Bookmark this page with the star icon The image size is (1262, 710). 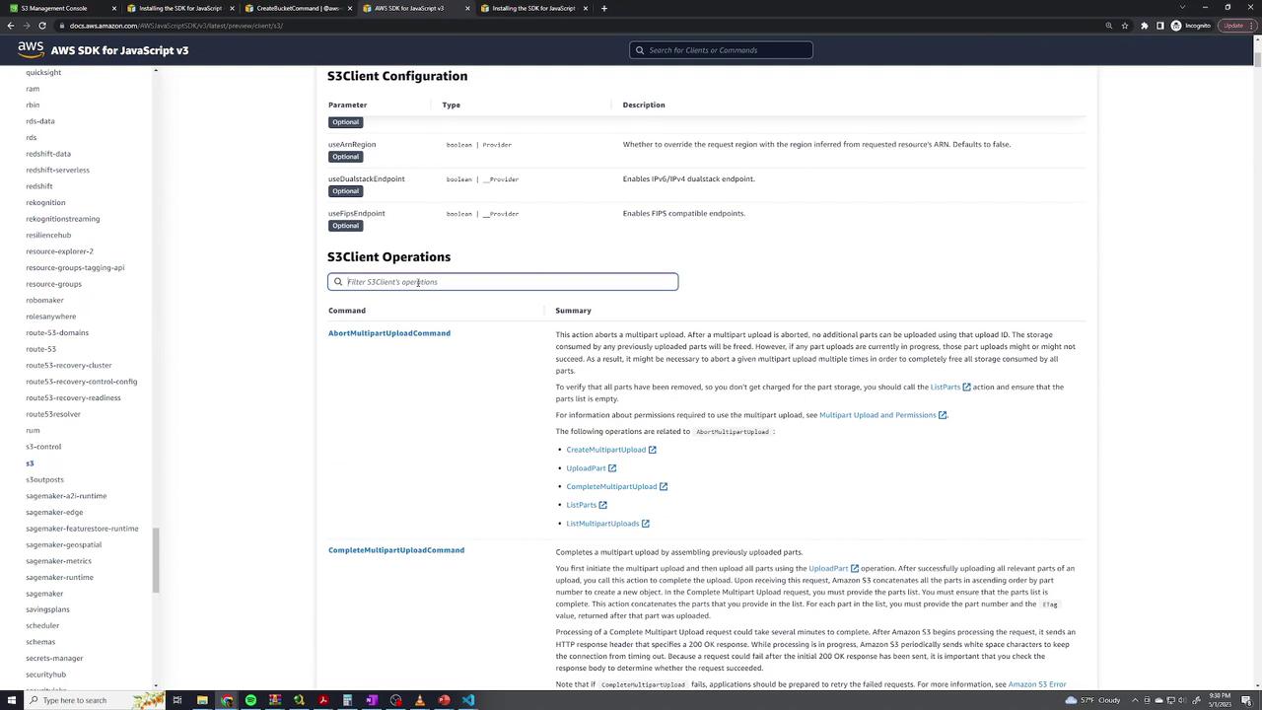[1125, 26]
